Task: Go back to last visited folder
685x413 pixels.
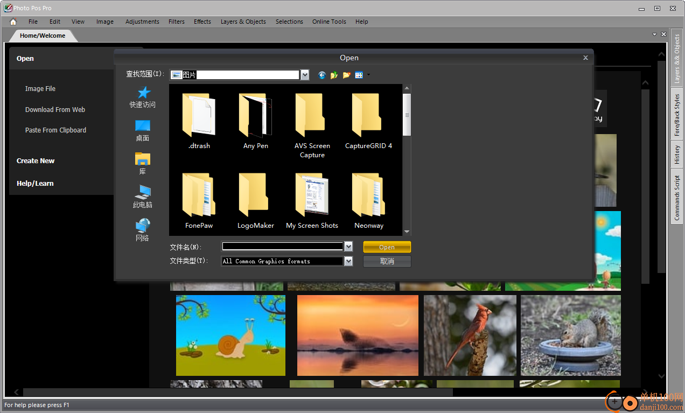Action: (322, 75)
